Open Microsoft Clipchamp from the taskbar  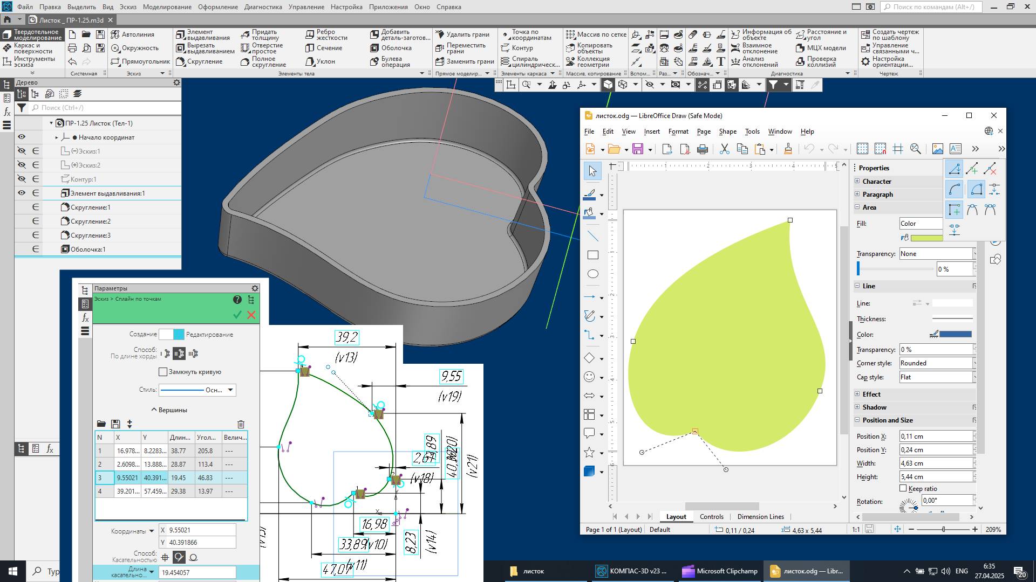(719, 571)
